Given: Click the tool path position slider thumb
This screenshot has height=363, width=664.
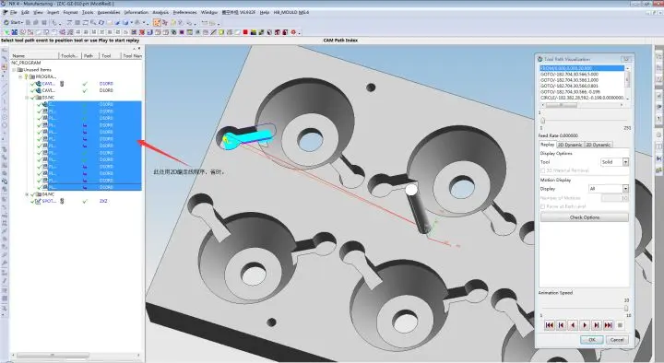Looking at the screenshot, I should [x=542, y=121].
